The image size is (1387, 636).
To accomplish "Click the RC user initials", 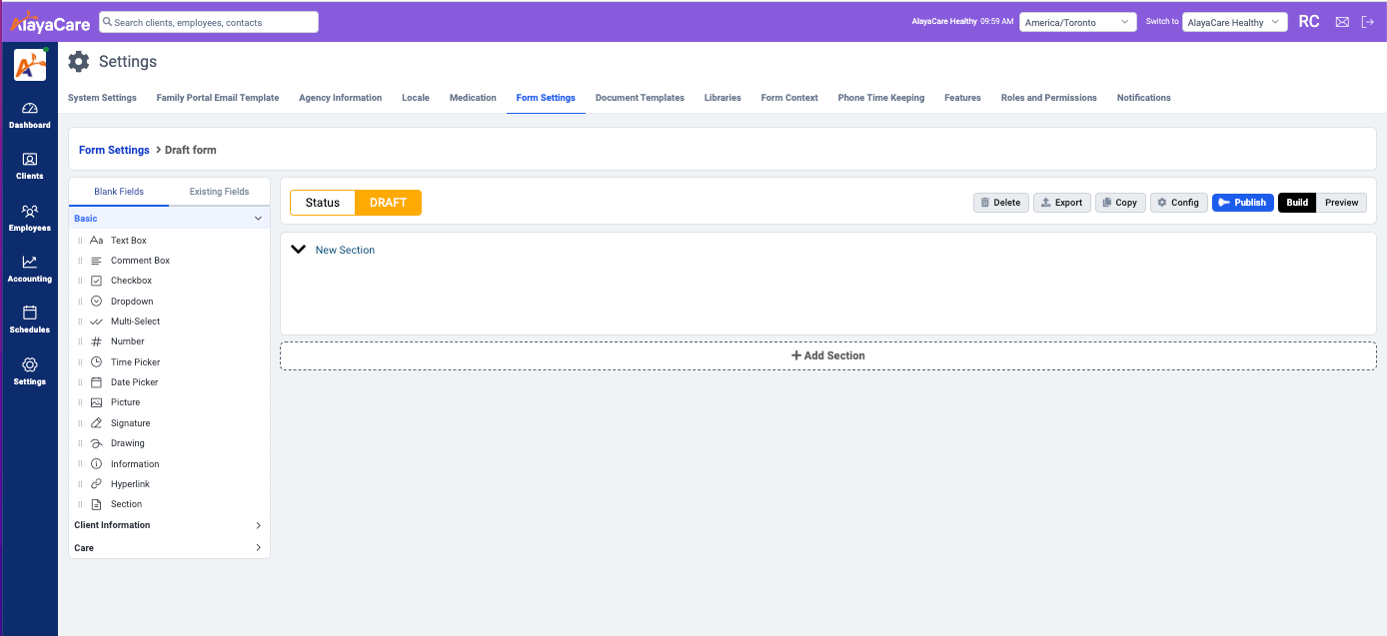I will (x=1309, y=22).
